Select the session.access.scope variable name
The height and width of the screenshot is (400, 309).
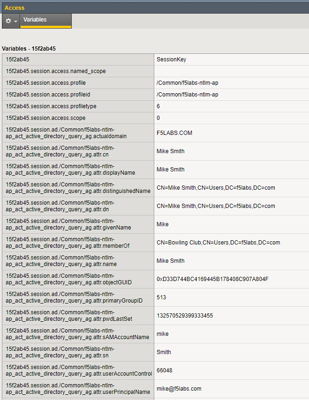pyautogui.click(x=45, y=118)
